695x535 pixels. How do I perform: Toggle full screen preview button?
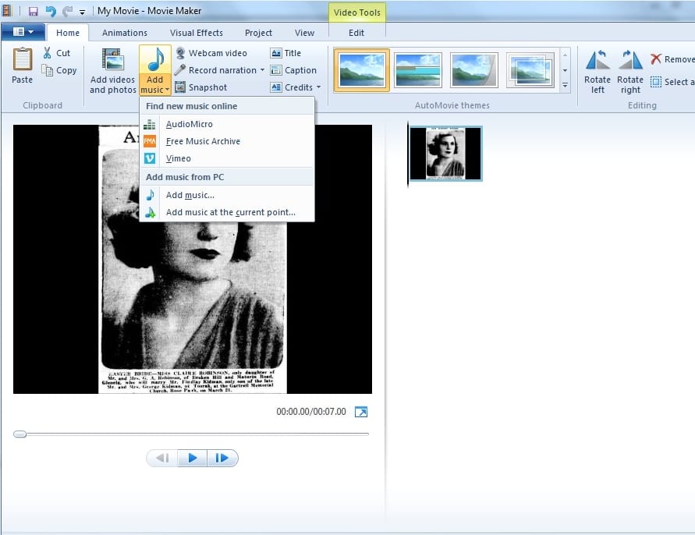360,412
